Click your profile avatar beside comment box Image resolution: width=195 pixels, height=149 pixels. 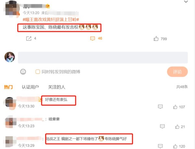click(10, 57)
